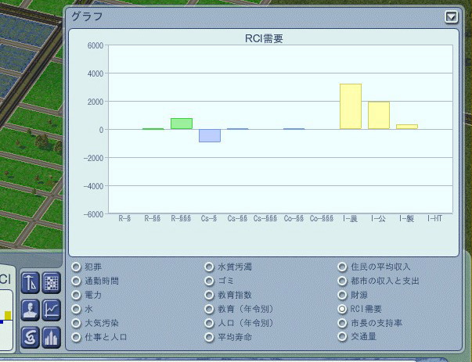472x362 pixels.
Task: Click the yellow I-公 demand bar
Action: tap(379, 116)
